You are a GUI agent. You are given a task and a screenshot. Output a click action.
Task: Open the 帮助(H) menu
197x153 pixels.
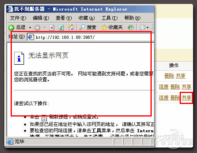click(132, 18)
